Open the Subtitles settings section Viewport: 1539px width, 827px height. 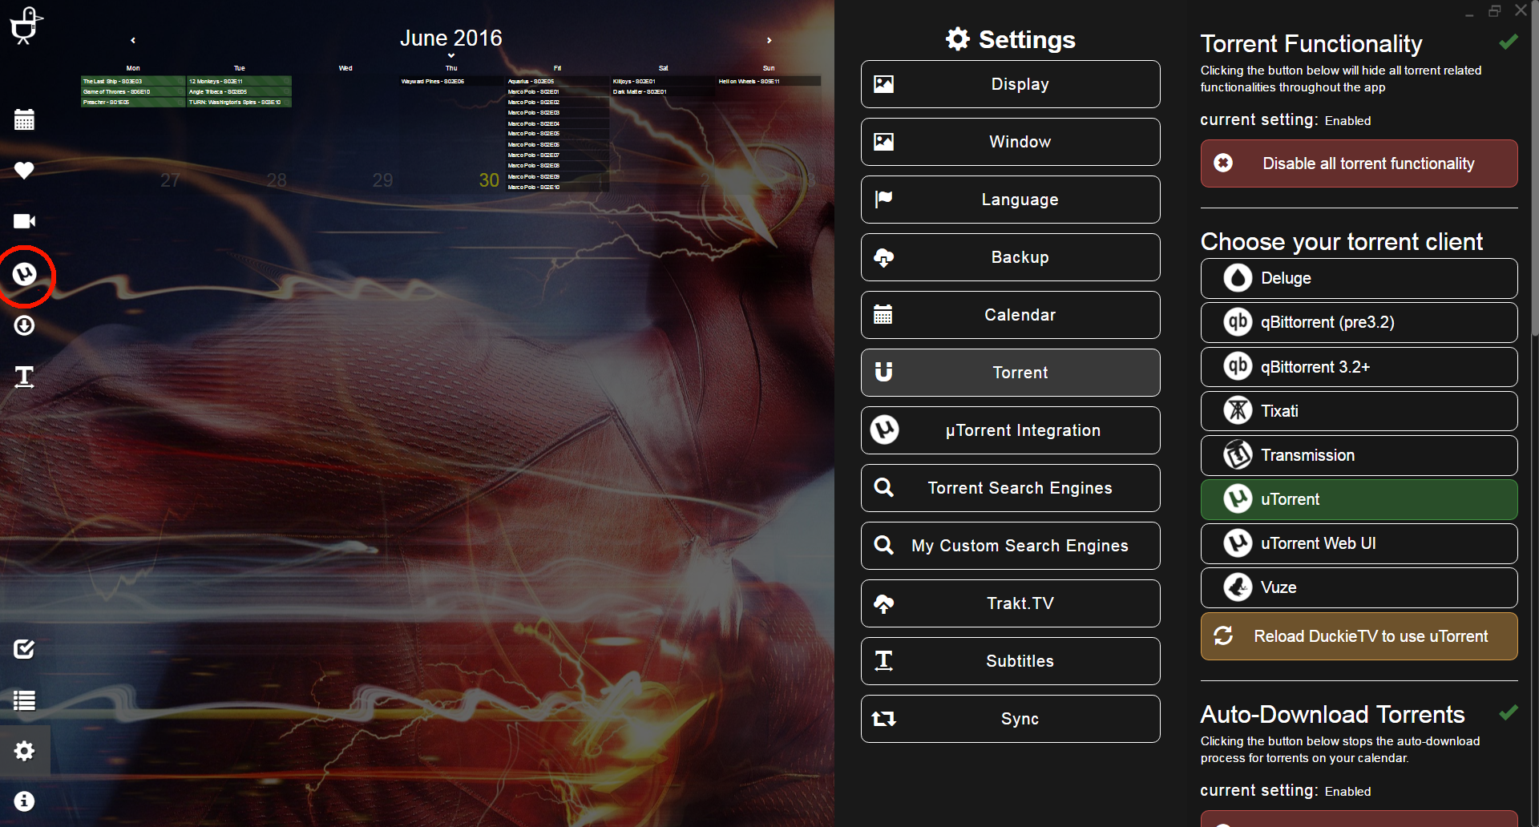pos(1010,661)
